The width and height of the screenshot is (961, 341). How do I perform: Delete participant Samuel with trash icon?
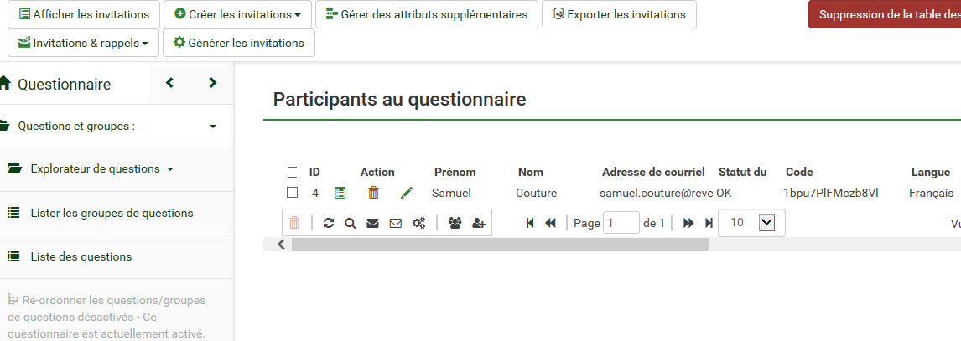click(x=374, y=193)
